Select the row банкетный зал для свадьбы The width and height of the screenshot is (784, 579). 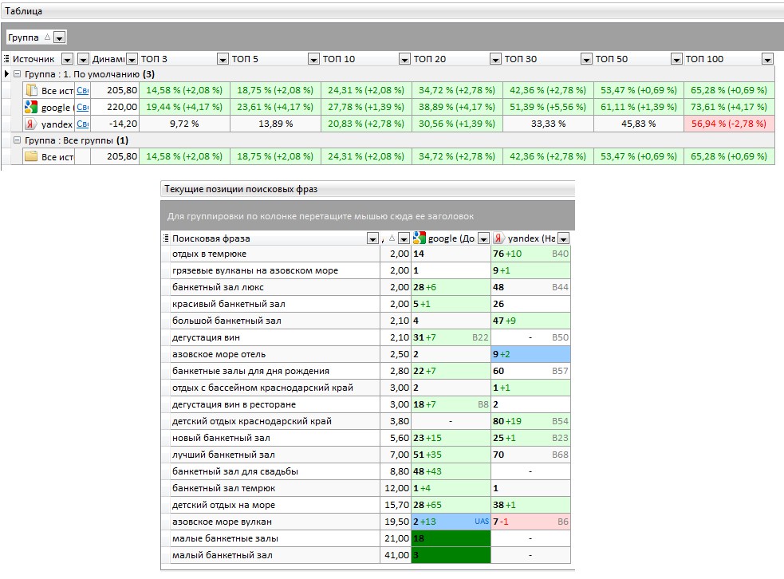tap(365, 471)
